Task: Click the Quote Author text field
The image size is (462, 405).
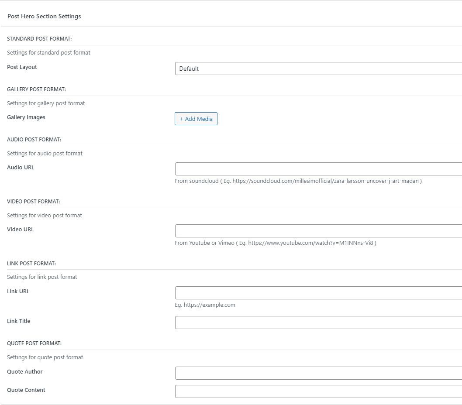Action: click(x=318, y=373)
